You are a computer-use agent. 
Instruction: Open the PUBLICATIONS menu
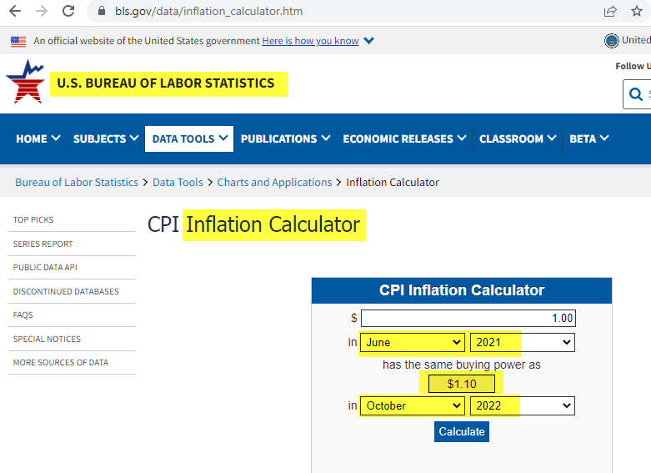coord(285,138)
